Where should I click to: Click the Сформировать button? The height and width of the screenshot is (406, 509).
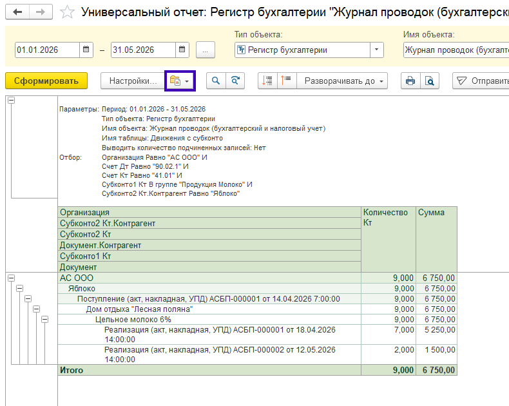46,81
